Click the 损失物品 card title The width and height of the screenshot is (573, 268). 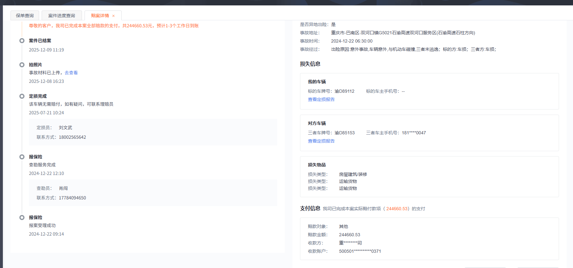tap(317, 165)
